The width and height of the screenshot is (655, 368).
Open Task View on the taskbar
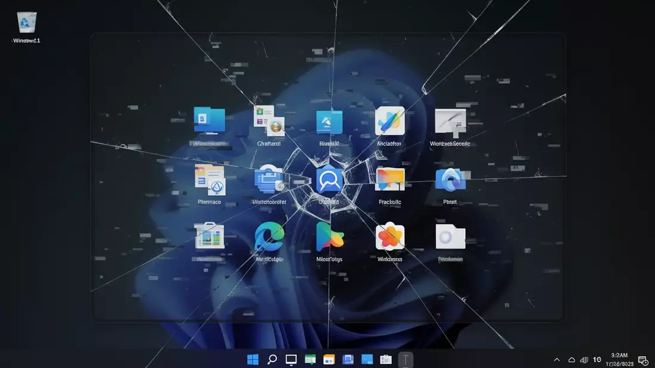click(291, 360)
